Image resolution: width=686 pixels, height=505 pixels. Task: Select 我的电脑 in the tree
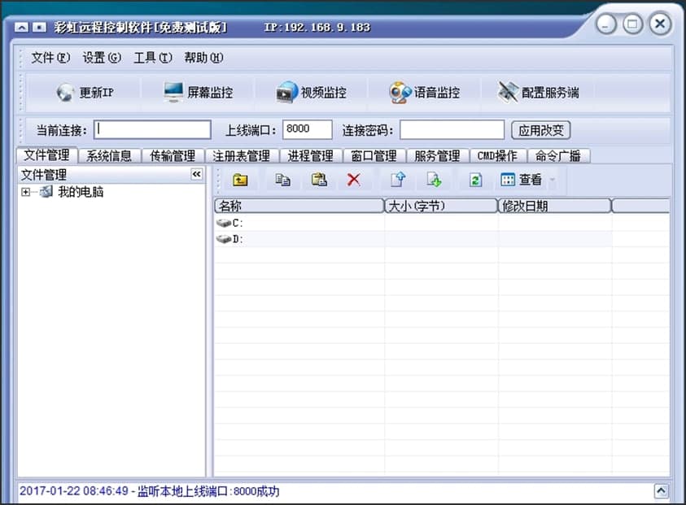(81, 192)
